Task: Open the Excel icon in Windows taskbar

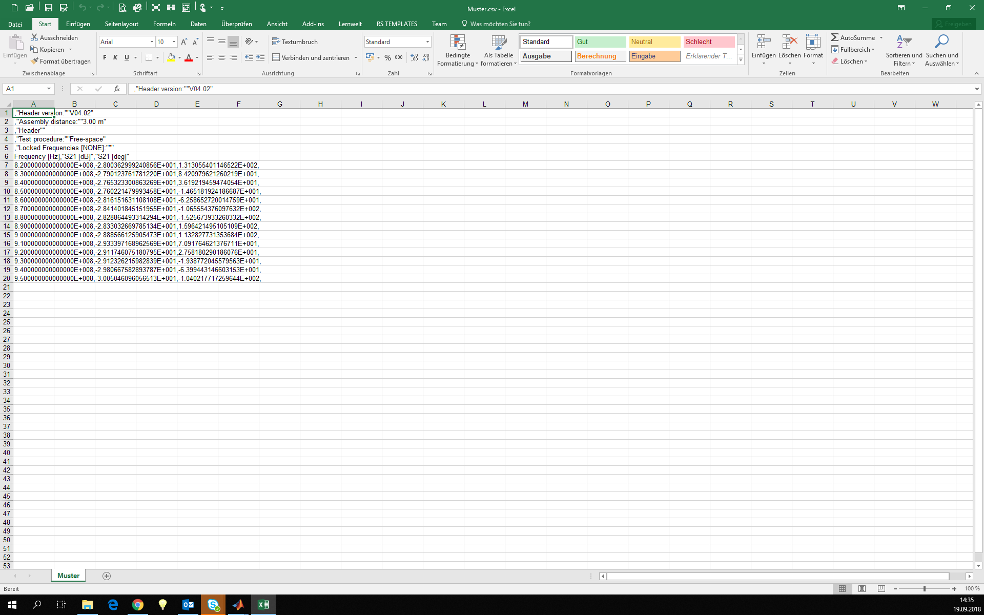Action: (263, 605)
